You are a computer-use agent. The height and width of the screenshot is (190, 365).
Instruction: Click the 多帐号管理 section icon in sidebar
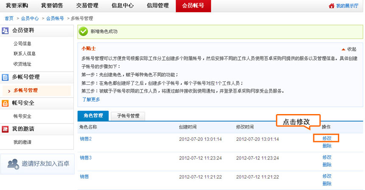click(6, 77)
